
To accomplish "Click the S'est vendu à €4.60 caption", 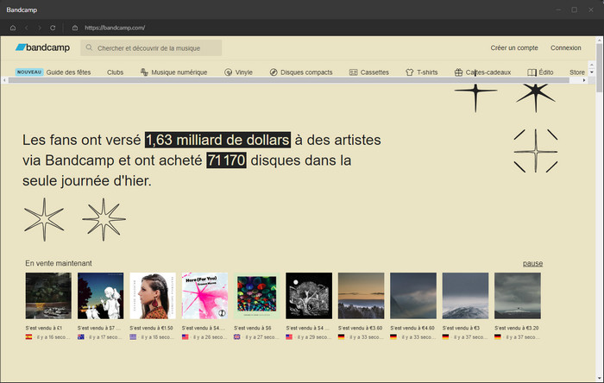I will [412, 328].
